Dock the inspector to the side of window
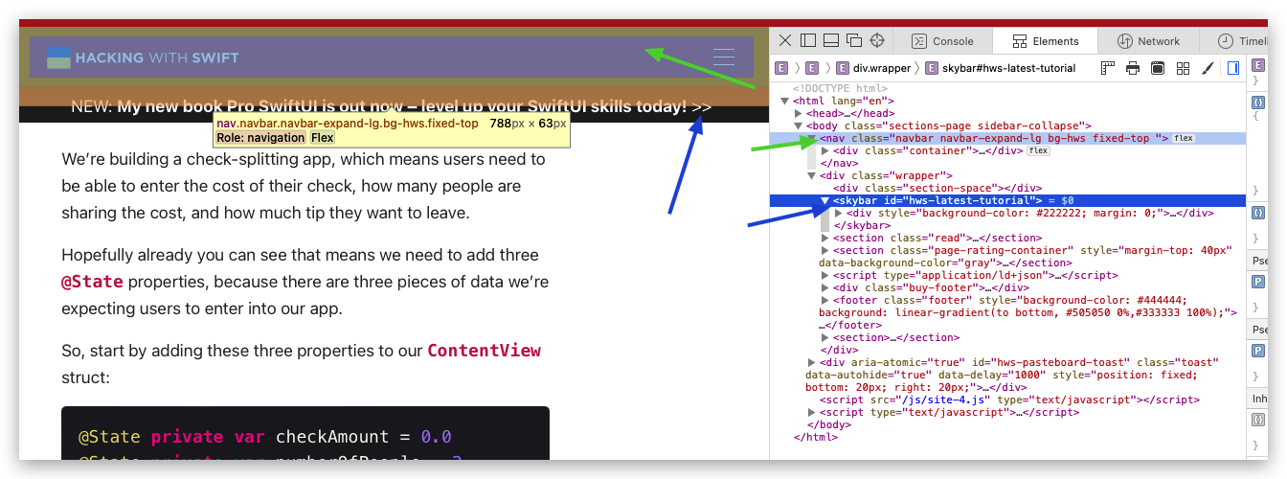The height and width of the screenshot is (479, 1287). [807, 40]
